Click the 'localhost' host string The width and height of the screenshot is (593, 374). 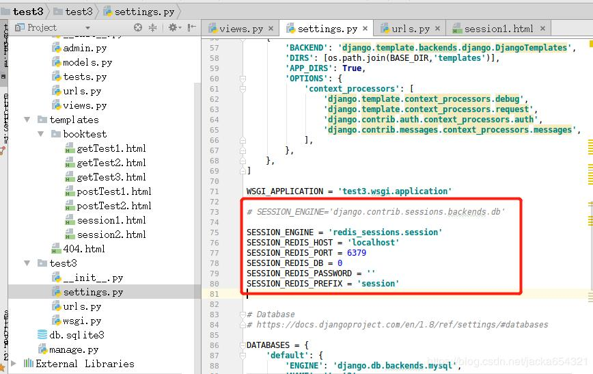pyautogui.click(x=373, y=243)
